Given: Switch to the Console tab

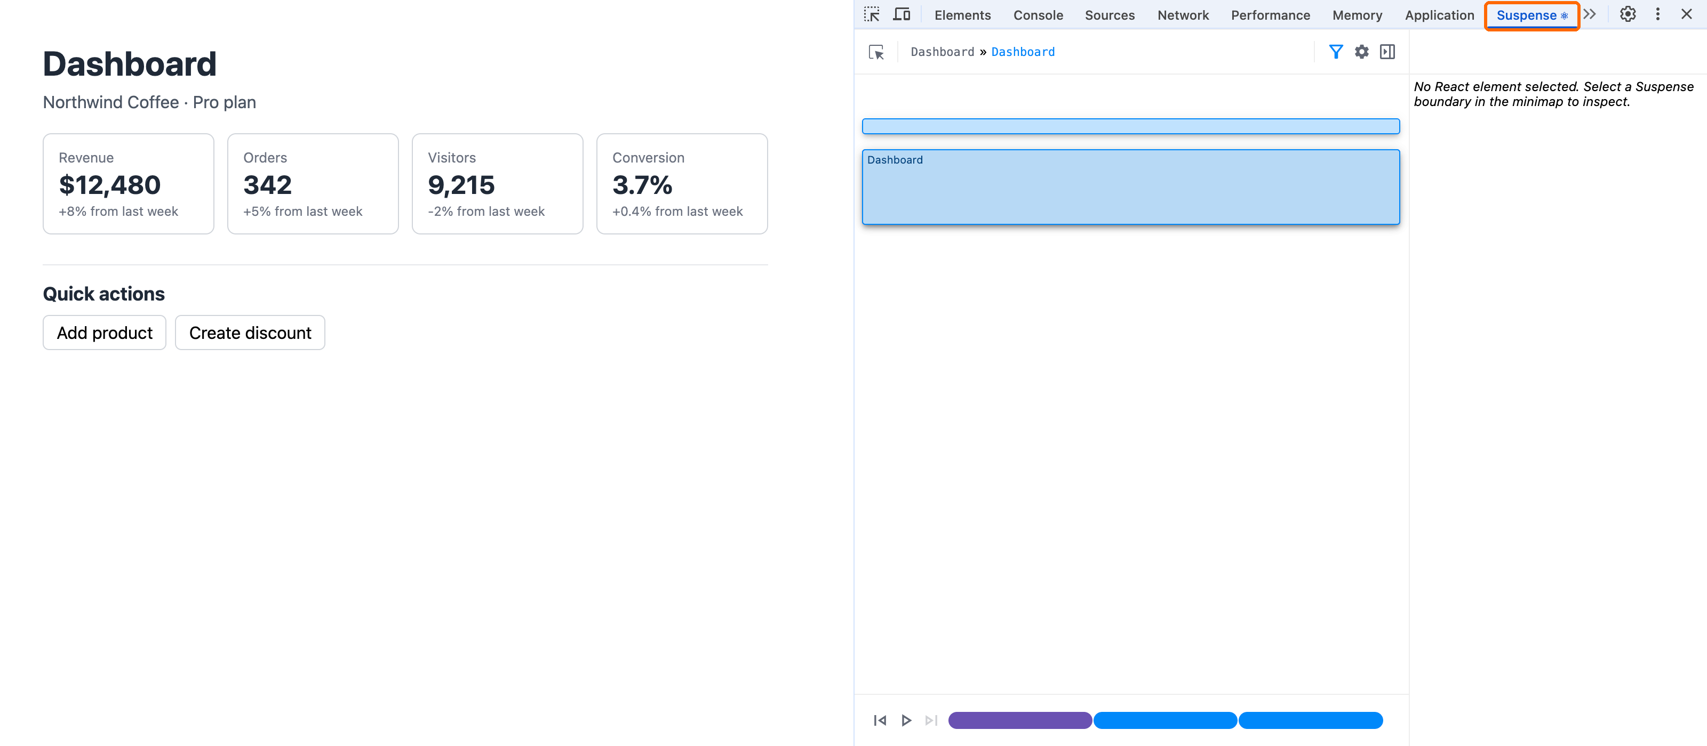Looking at the screenshot, I should click(1038, 14).
